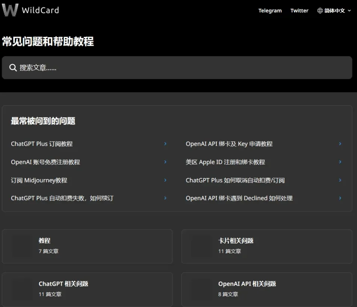
Task: Click the ChatGPT 相关问题 category icon
Action: tap(22, 289)
